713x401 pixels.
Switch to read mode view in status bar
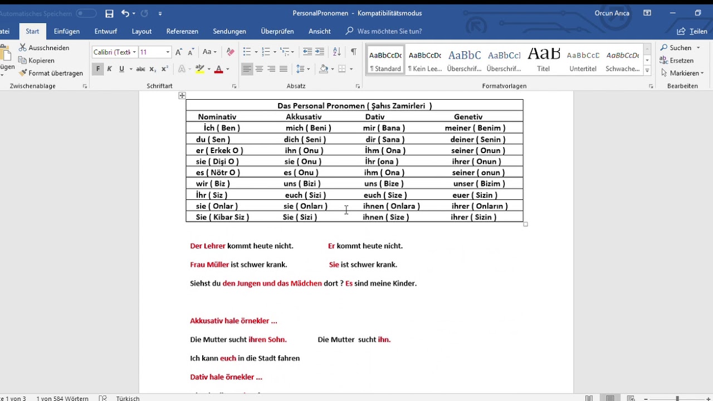[589, 398]
